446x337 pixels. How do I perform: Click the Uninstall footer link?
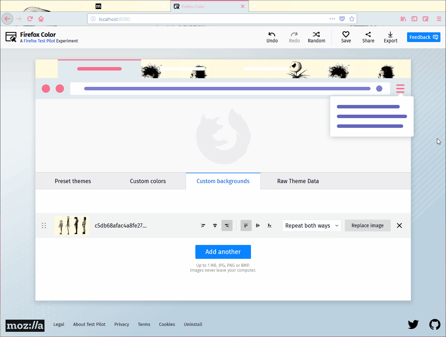(x=193, y=324)
